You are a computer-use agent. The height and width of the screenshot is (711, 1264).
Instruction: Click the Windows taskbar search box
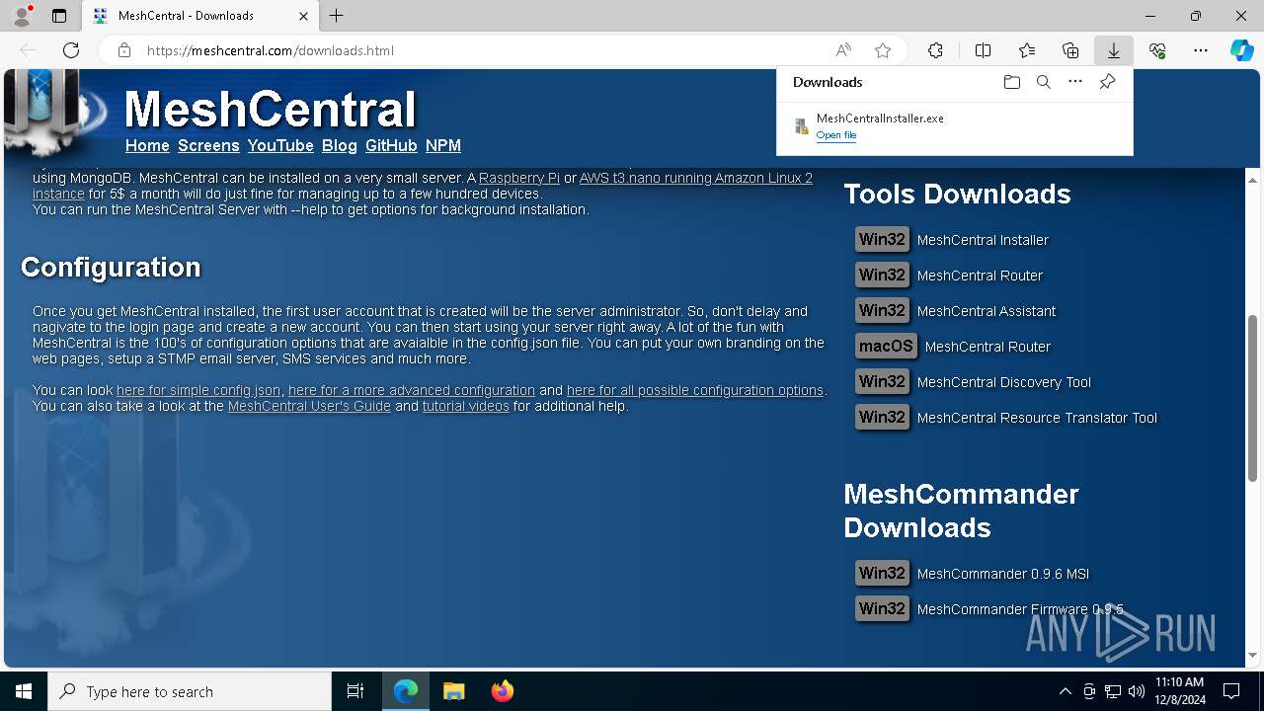(x=190, y=691)
